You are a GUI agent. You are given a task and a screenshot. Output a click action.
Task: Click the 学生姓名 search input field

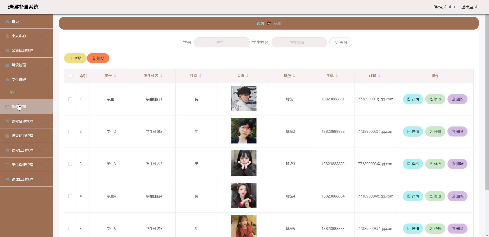coord(299,42)
